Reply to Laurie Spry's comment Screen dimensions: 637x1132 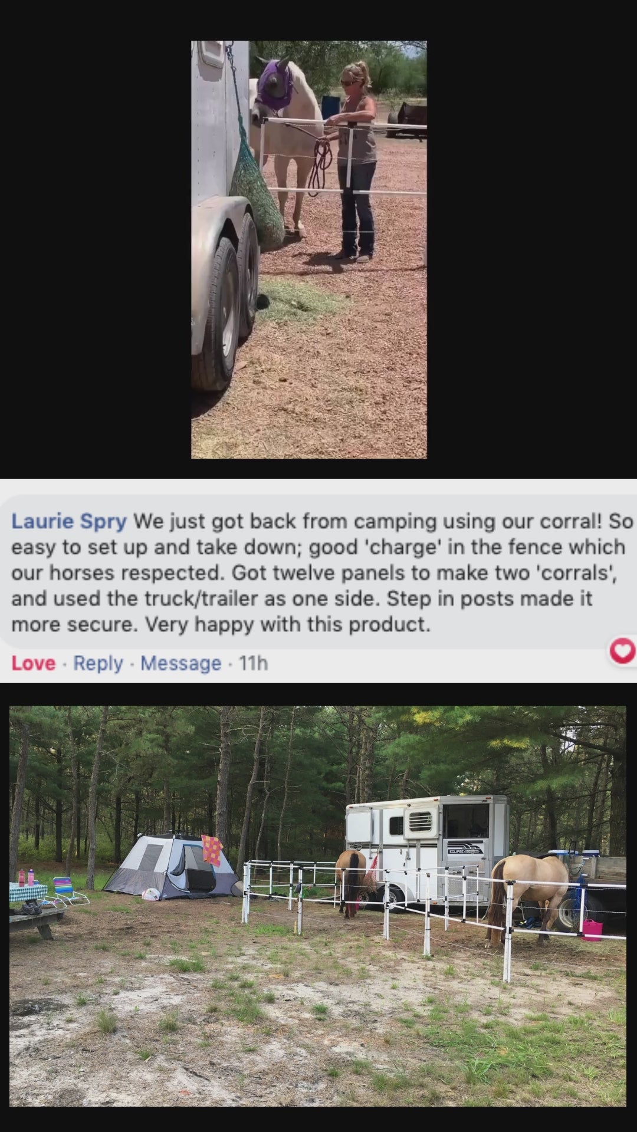pyautogui.click(x=98, y=663)
